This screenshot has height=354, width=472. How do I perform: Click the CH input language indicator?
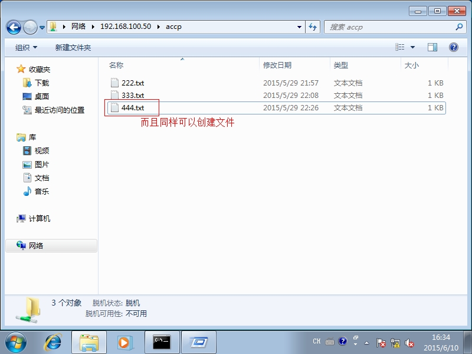(x=316, y=342)
